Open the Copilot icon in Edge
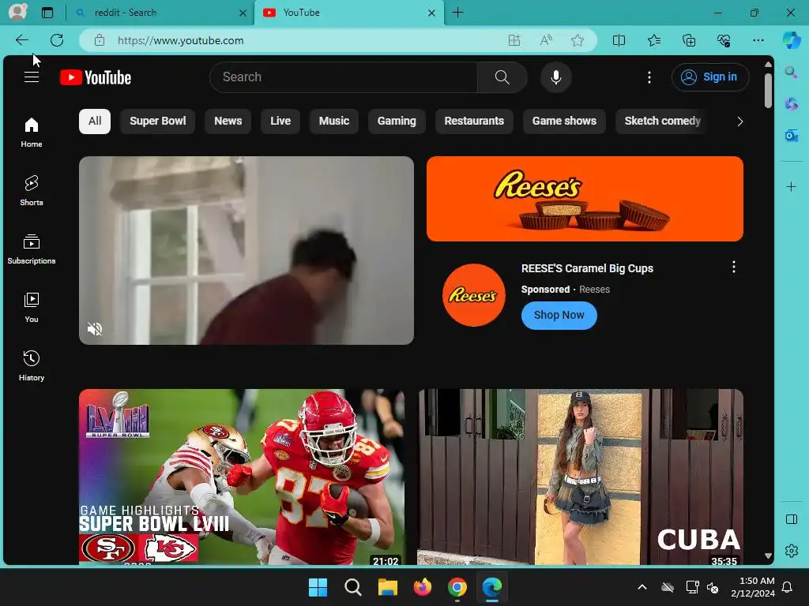 point(792,40)
